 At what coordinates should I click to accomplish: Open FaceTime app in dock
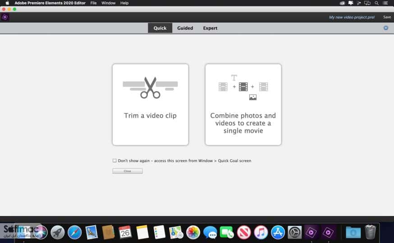tap(227, 232)
